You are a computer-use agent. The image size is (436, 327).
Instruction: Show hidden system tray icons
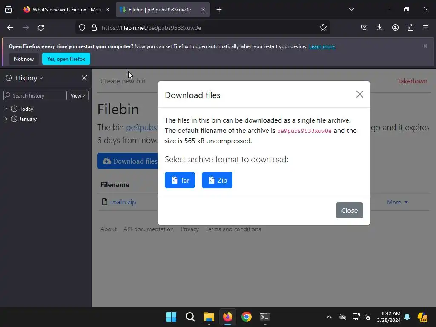(x=329, y=317)
